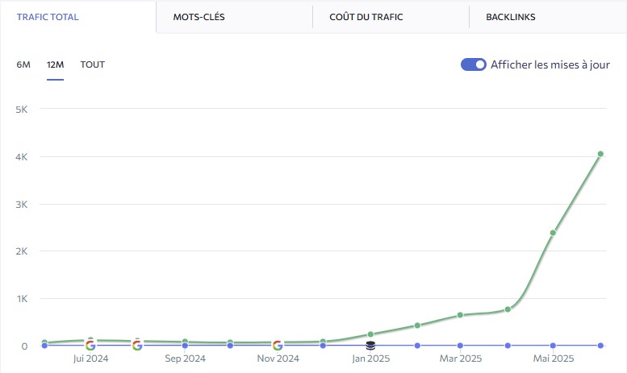Click the Google update icon before Sep 2024
Screen dimensions: 627x373
point(137,345)
